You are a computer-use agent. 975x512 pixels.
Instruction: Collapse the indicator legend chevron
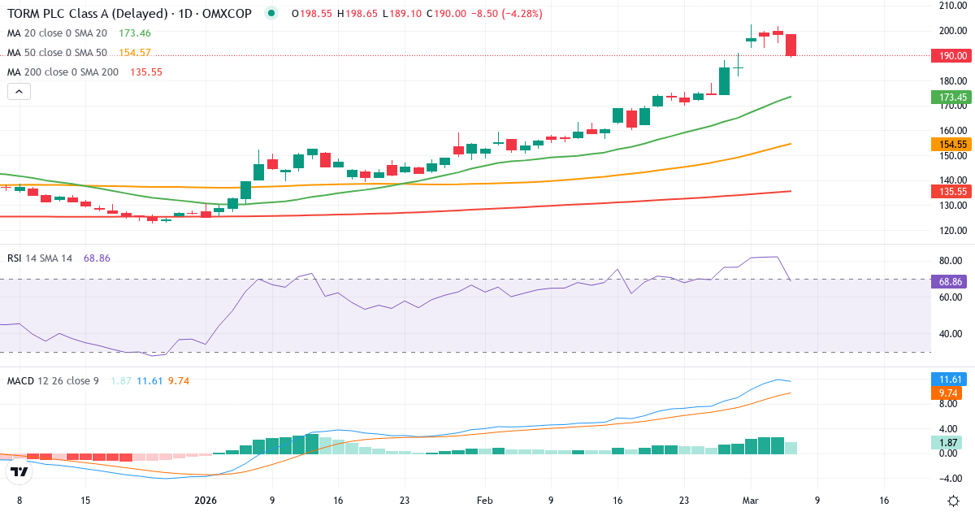(x=18, y=91)
